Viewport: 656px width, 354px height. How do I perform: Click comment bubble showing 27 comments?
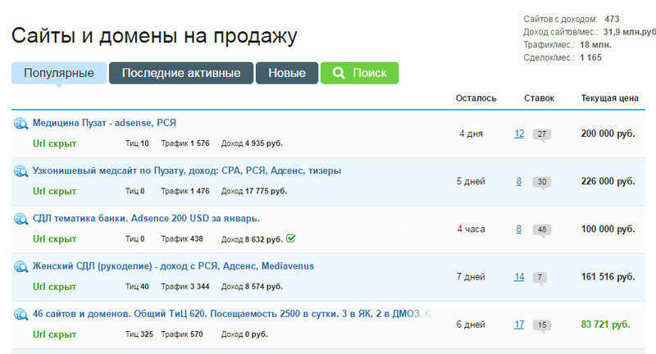click(x=540, y=134)
